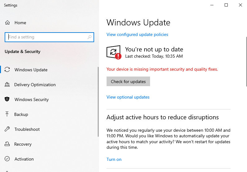Viewport: 247px width, 172px height.
Task: Open View optional updates link
Action: coord(128,97)
